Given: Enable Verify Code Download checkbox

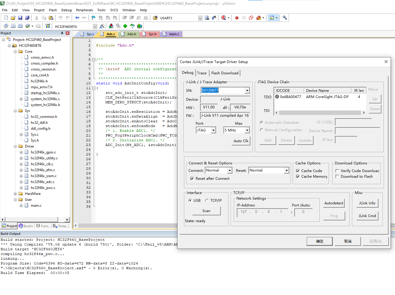Looking at the screenshot, I should 337,171.
